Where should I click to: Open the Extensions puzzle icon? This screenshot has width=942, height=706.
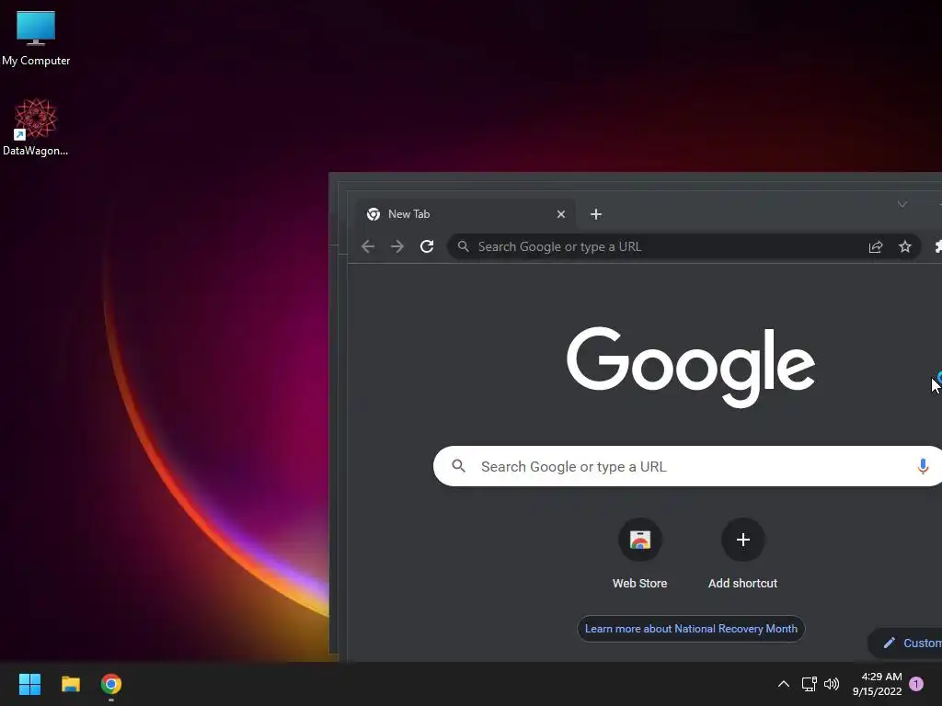click(x=937, y=246)
